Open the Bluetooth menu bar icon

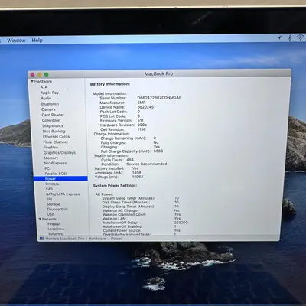(x=290, y=37)
